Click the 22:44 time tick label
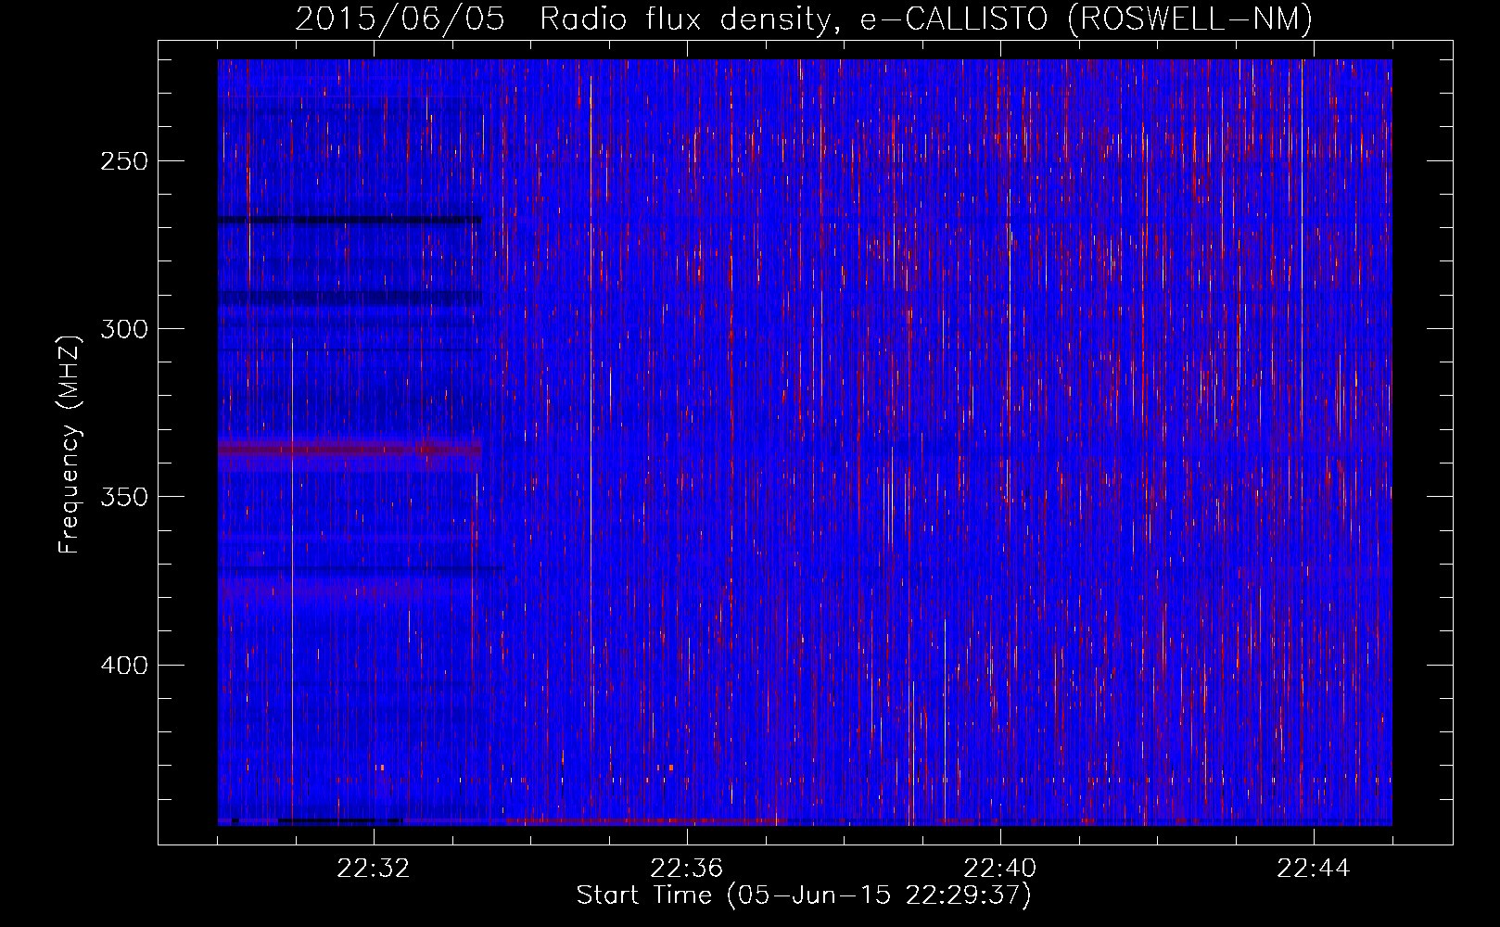Image resolution: width=1500 pixels, height=927 pixels. tap(1314, 869)
